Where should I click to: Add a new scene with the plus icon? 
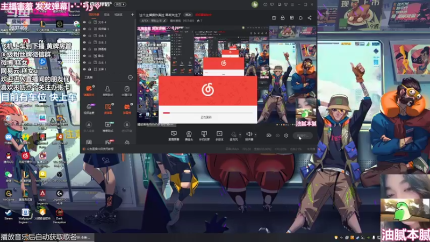(x=132, y=15)
